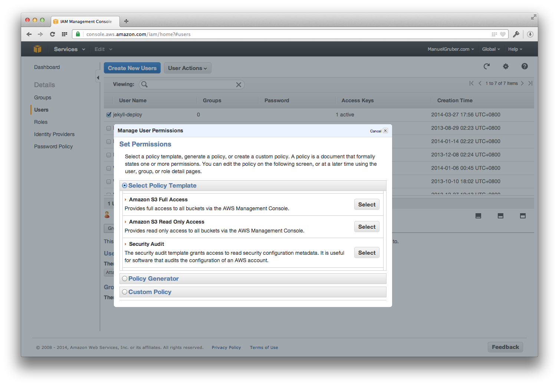Click the Cancel link in the dialog
This screenshot has height=386, width=559.
click(375, 131)
